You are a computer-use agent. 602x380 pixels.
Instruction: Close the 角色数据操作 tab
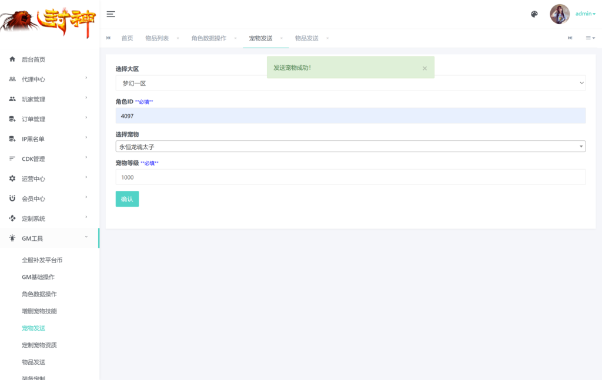[235, 38]
